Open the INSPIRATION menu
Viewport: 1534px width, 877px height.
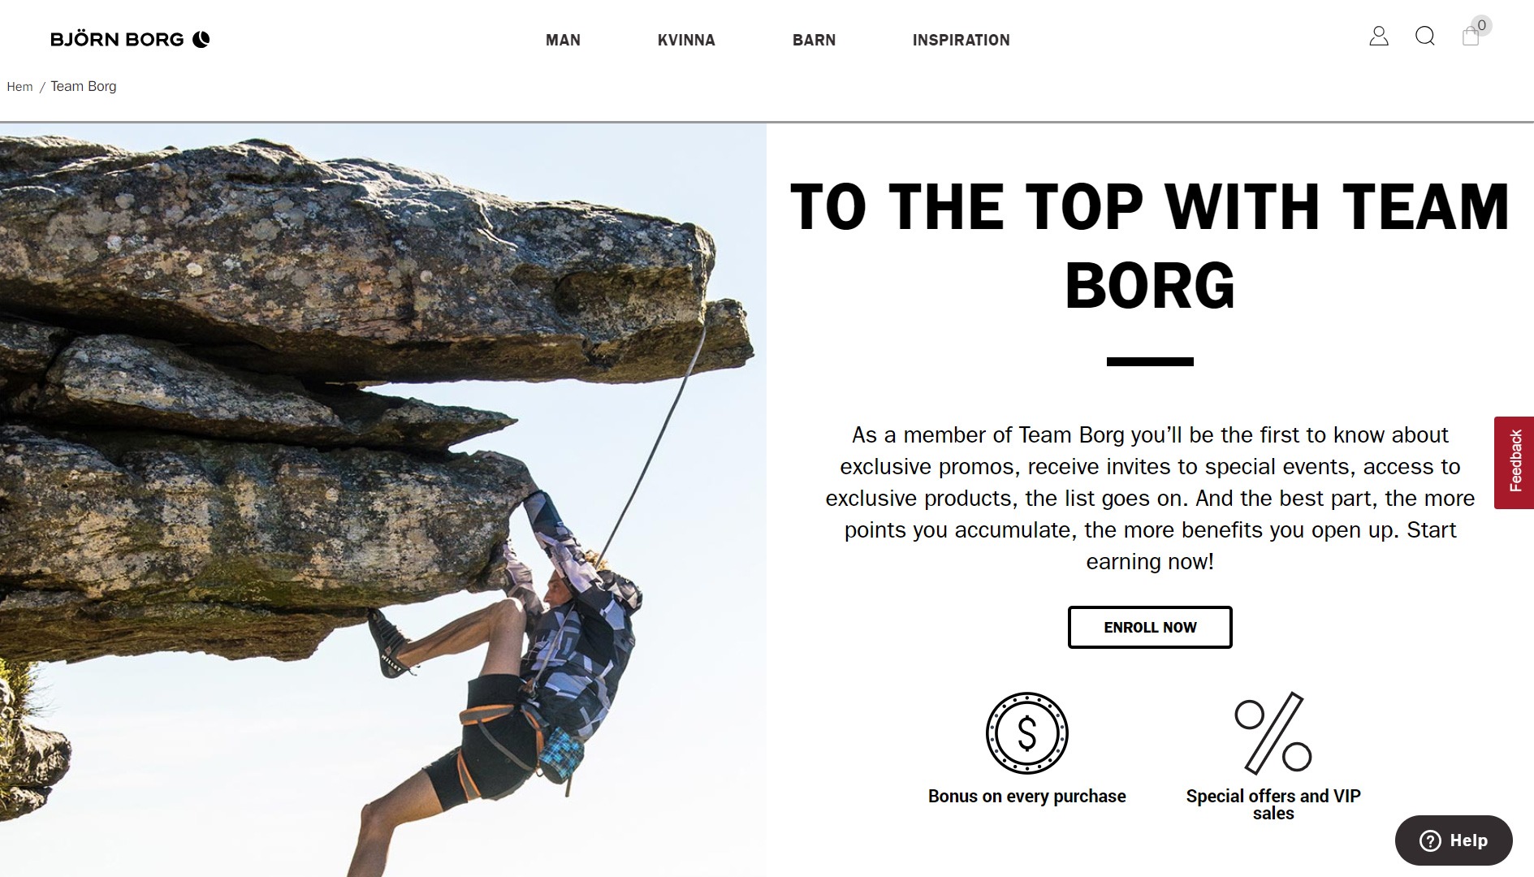tap(961, 40)
